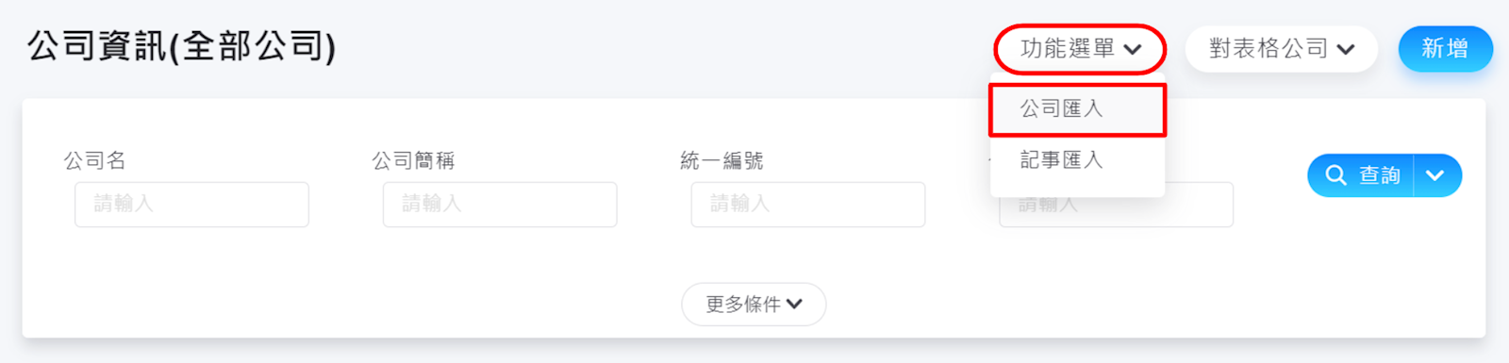Choose 記事匯入 from the menu
This screenshot has width=1509, height=363.
tap(1077, 160)
